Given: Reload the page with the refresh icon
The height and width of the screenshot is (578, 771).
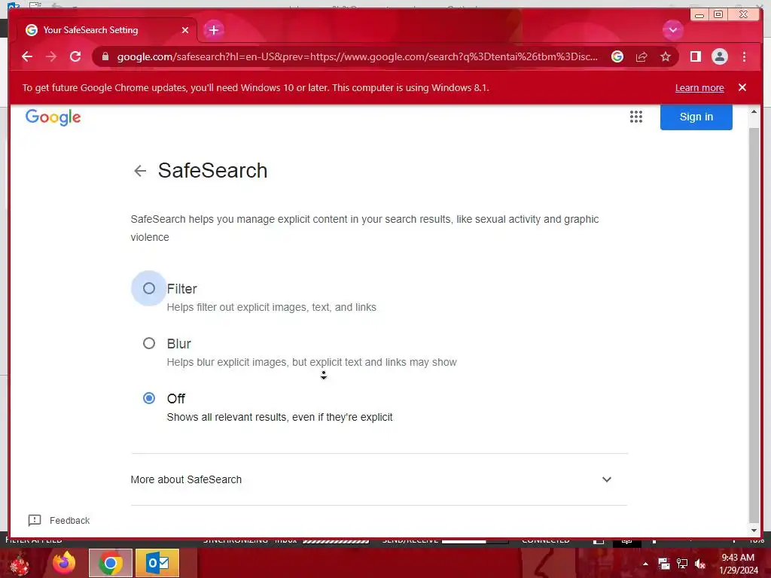Looking at the screenshot, I should click(x=75, y=56).
